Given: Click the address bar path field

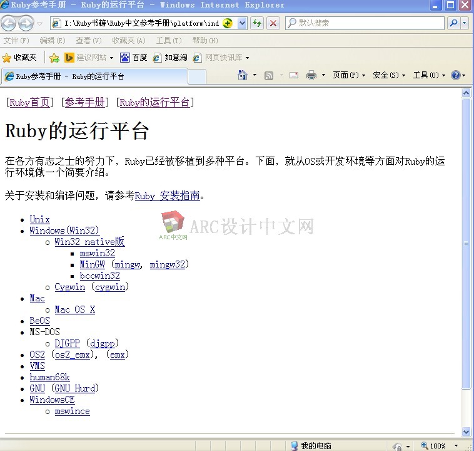Looking at the screenshot, I should (x=141, y=23).
